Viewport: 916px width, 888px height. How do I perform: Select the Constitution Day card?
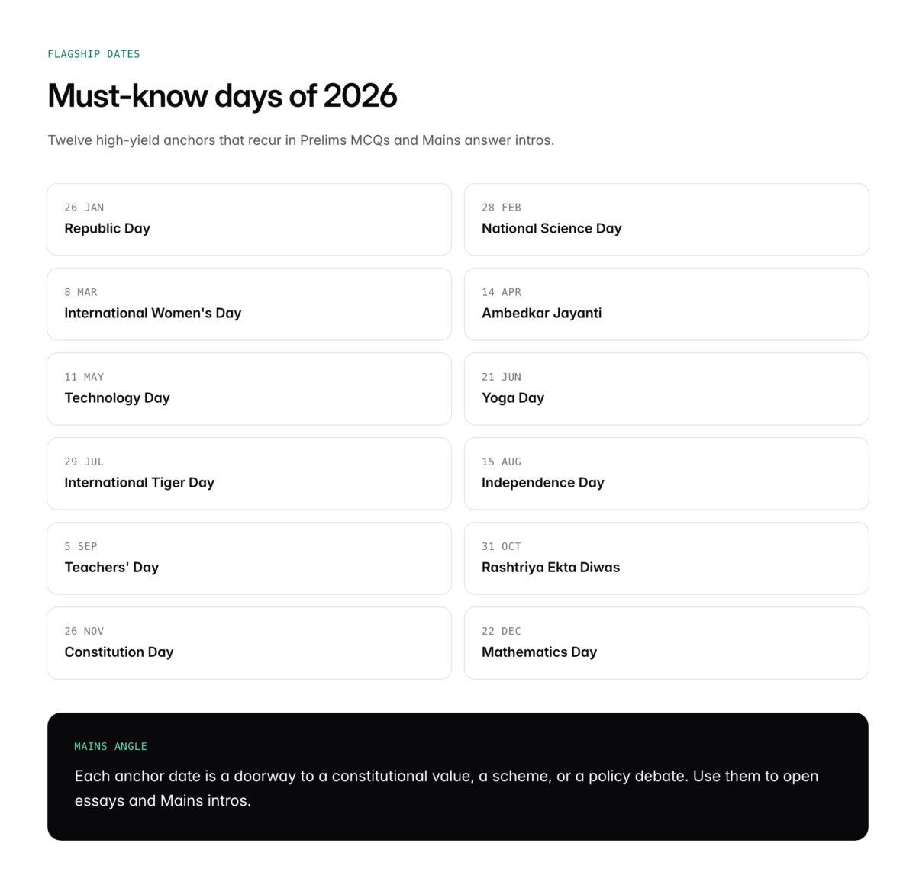(x=250, y=642)
